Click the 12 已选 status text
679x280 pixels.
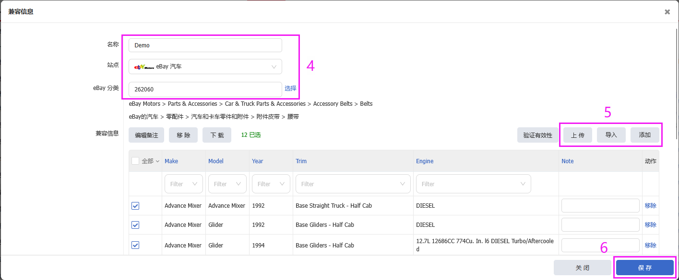click(251, 135)
